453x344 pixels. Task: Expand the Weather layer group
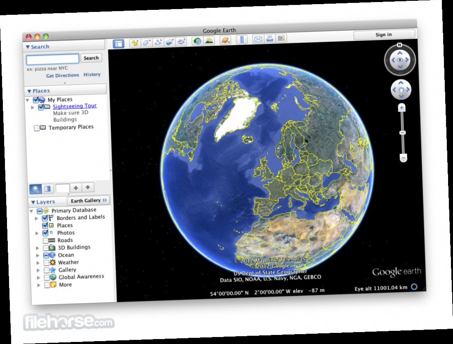[x=38, y=263]
